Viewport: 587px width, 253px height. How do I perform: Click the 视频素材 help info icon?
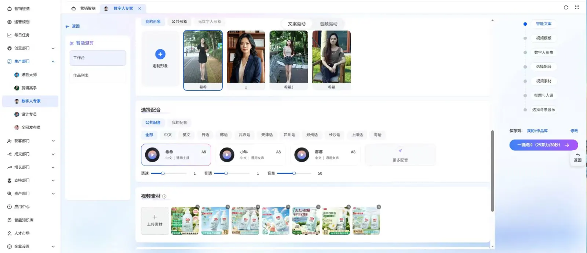[x=164, y=196]
